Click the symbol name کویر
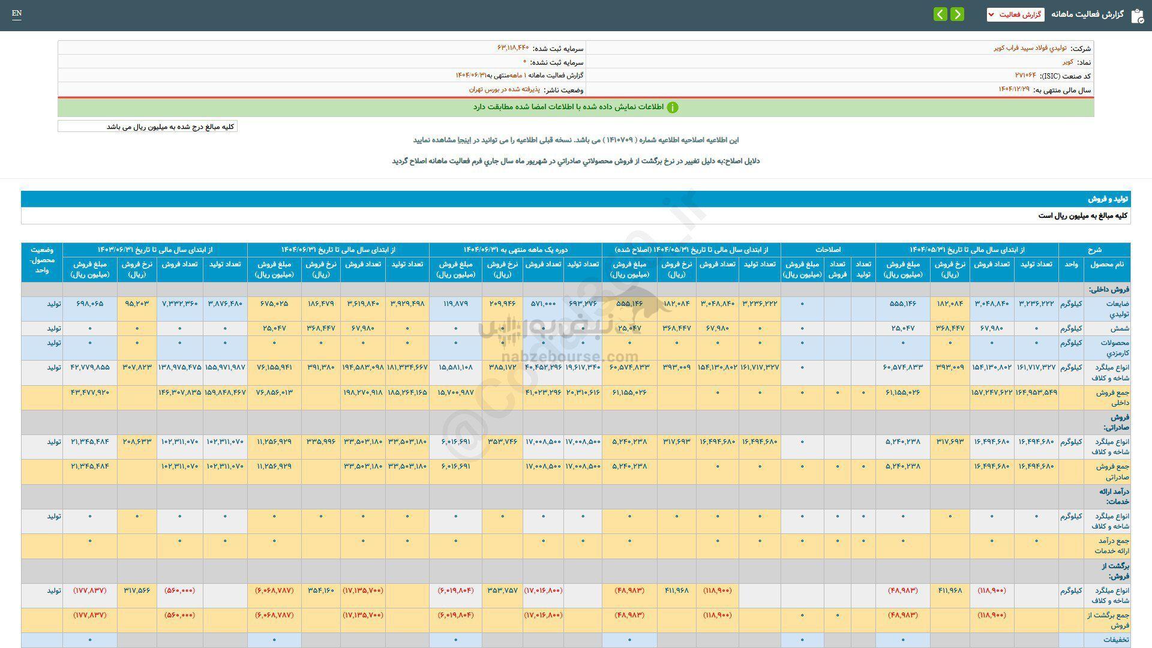The width and height of the screenshot is (1152, 648). (x=1068, y=62)
